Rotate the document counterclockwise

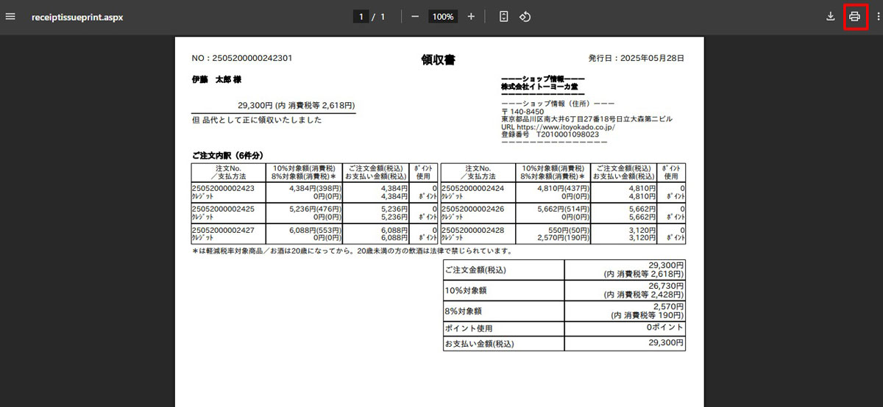pyautogui.click(x=525, y=16)
